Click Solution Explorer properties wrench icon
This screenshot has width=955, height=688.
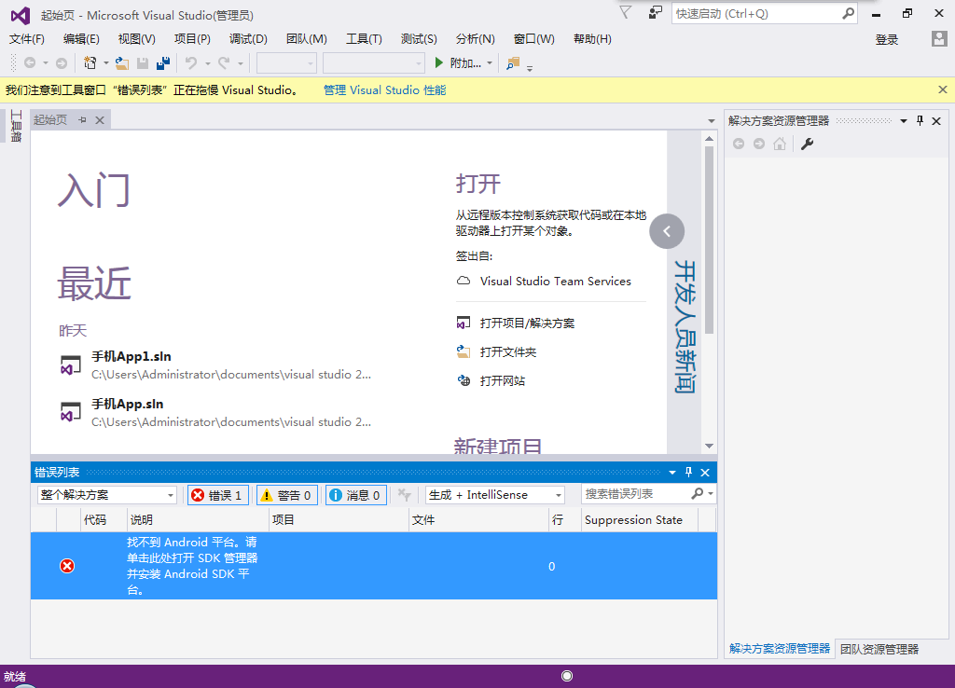point(807,144)
